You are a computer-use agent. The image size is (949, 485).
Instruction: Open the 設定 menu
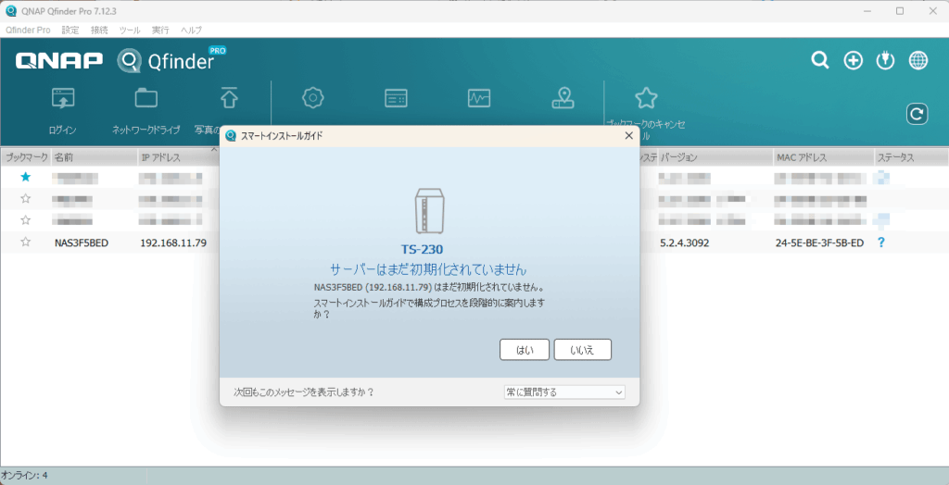coord(70,31)
